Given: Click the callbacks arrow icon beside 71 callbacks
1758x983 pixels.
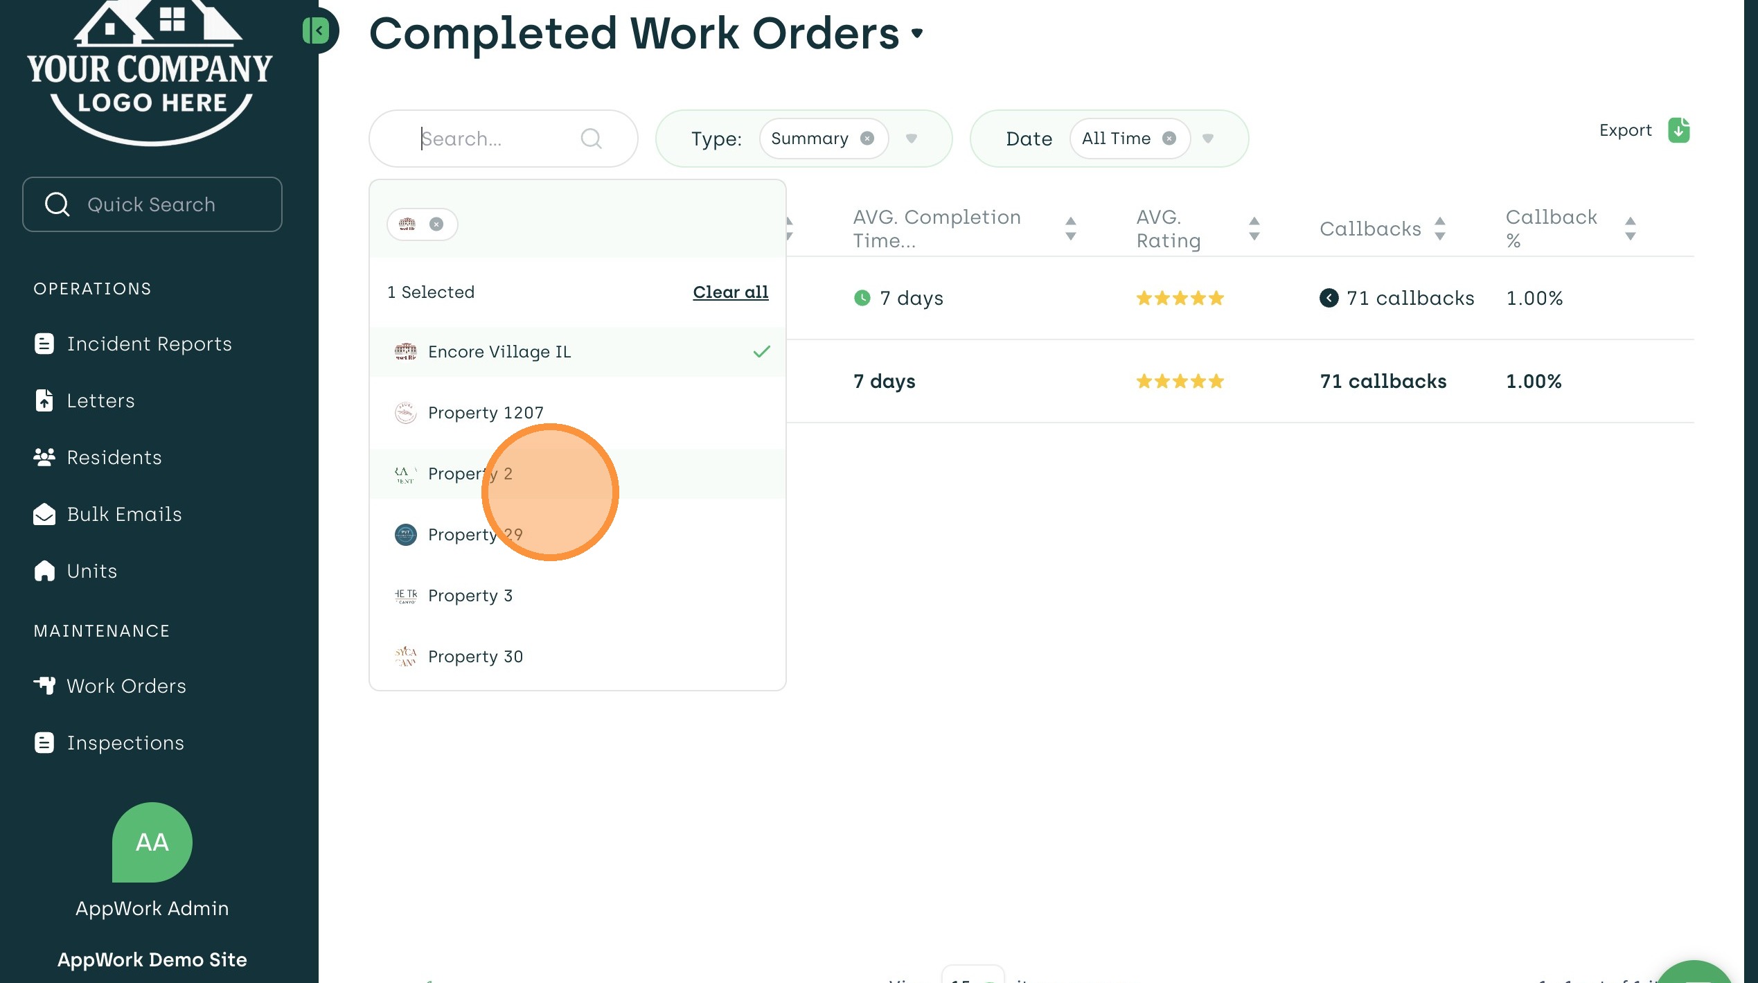Looking at the screenshot, I should 1329,298.
